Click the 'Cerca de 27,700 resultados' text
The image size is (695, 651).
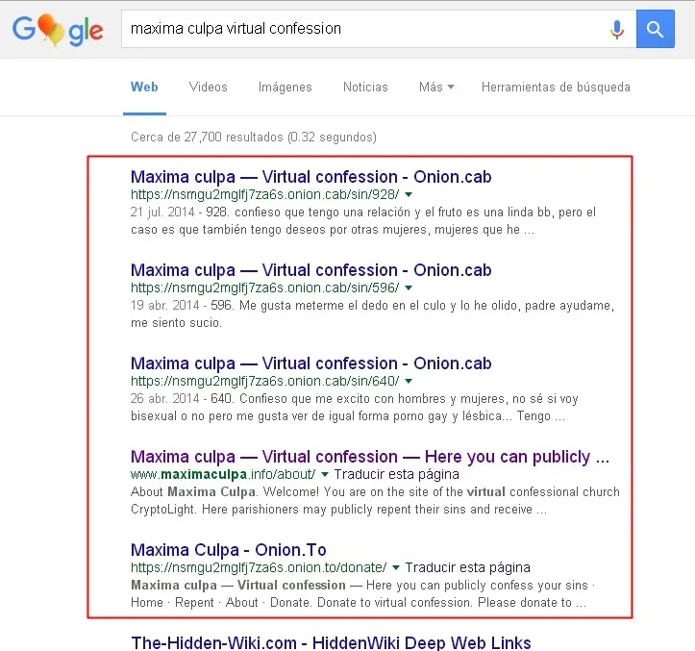pos(254,138)
